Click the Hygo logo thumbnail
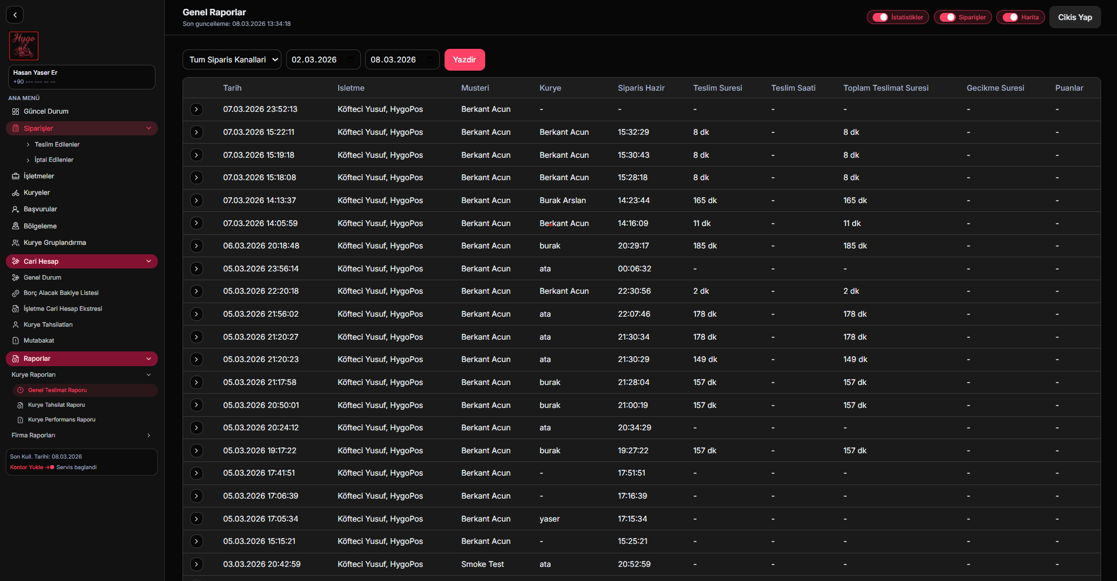This screenshot has height=581, width=1117. click(24, 46)
